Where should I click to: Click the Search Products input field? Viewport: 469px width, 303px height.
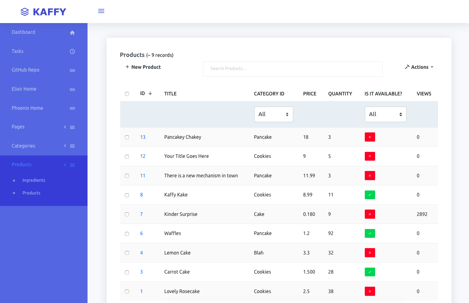292,69
